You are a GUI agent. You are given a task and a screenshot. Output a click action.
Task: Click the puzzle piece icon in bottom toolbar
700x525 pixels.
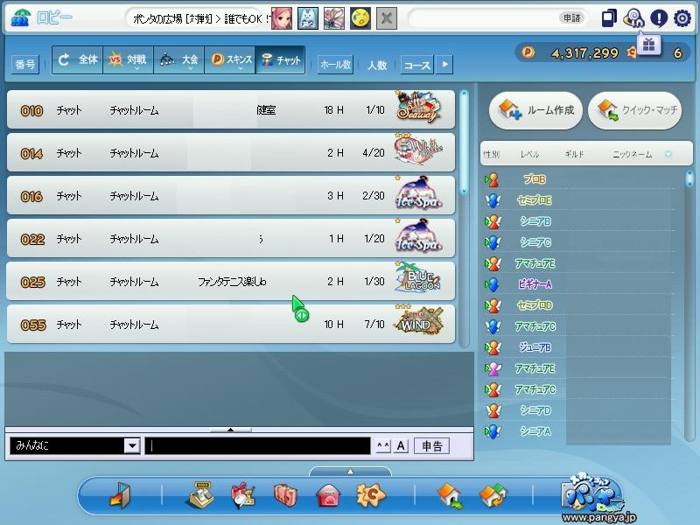point(370,496)
